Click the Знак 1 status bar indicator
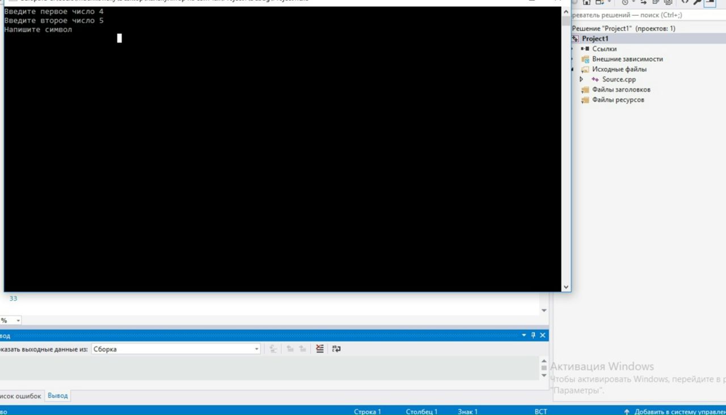Screen dimensions: 726x415 tap(467, 412)
